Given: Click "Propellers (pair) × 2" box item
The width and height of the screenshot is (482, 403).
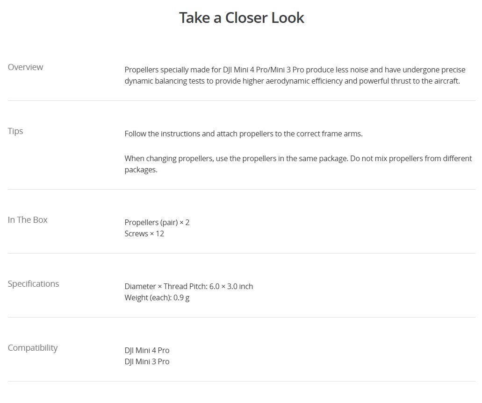Looking at the screenshot, I should [157, 222].
